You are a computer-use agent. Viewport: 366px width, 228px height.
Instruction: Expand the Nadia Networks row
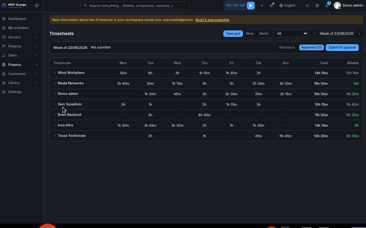coord(55,83)
